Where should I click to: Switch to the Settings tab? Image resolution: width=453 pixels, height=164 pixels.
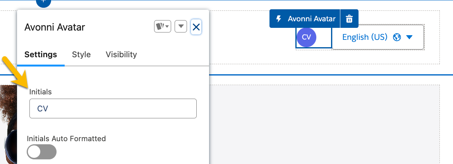[x=41, y=55]
